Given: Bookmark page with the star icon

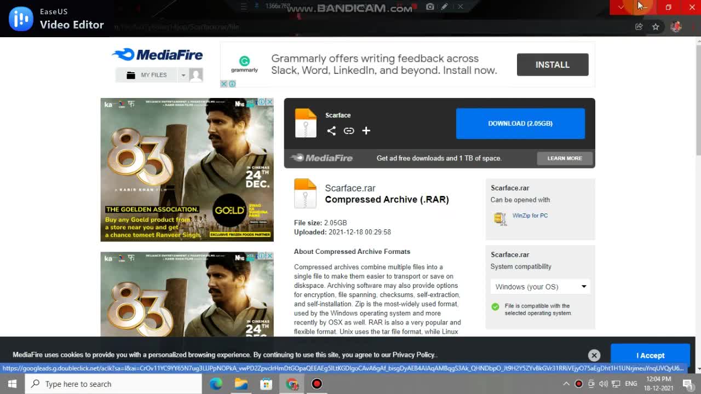Looking at the screenshot, I should click(x=656, y=26).
